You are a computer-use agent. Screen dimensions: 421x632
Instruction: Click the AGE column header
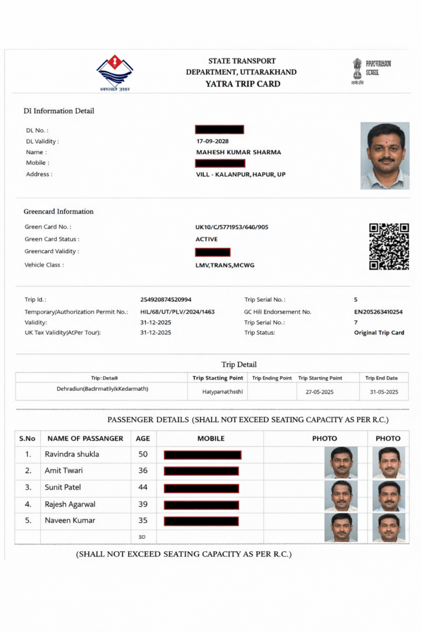[x=143, y=438]
